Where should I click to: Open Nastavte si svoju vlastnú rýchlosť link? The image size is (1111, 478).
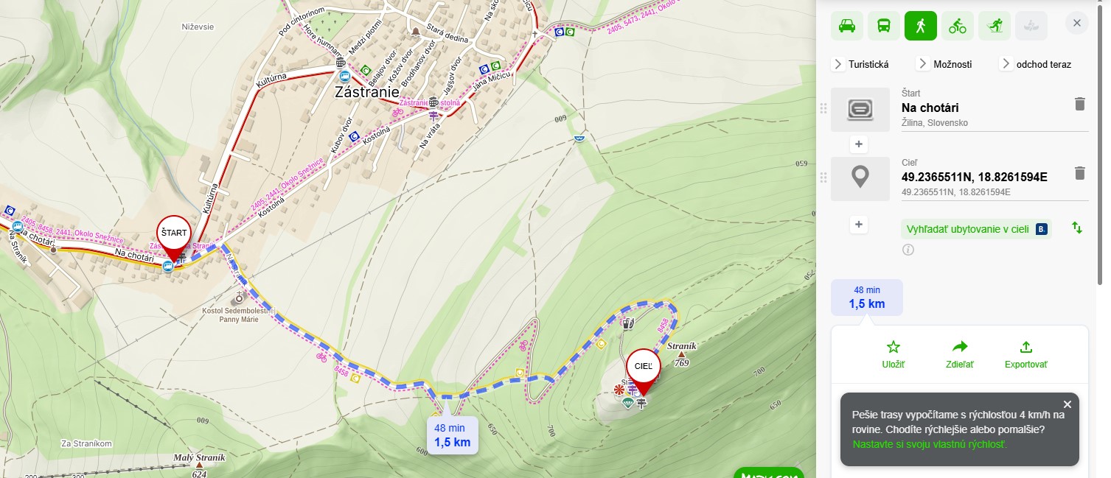[929, 444]
